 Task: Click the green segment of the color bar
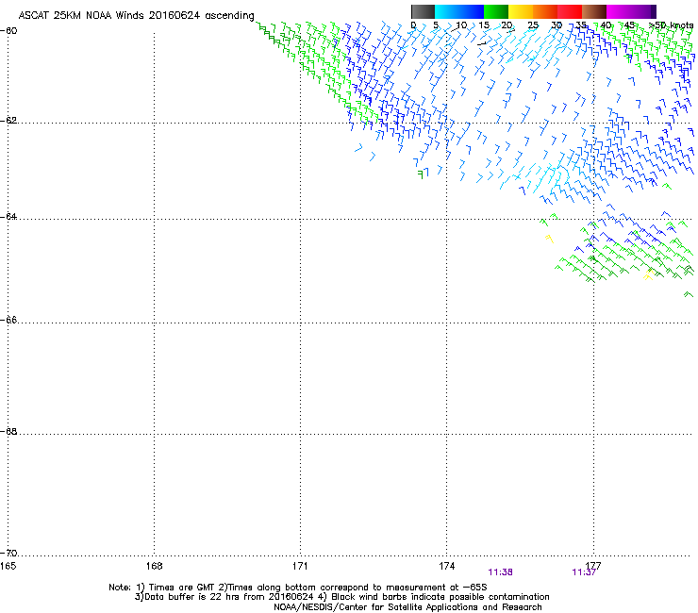click(x=496, y=11)
